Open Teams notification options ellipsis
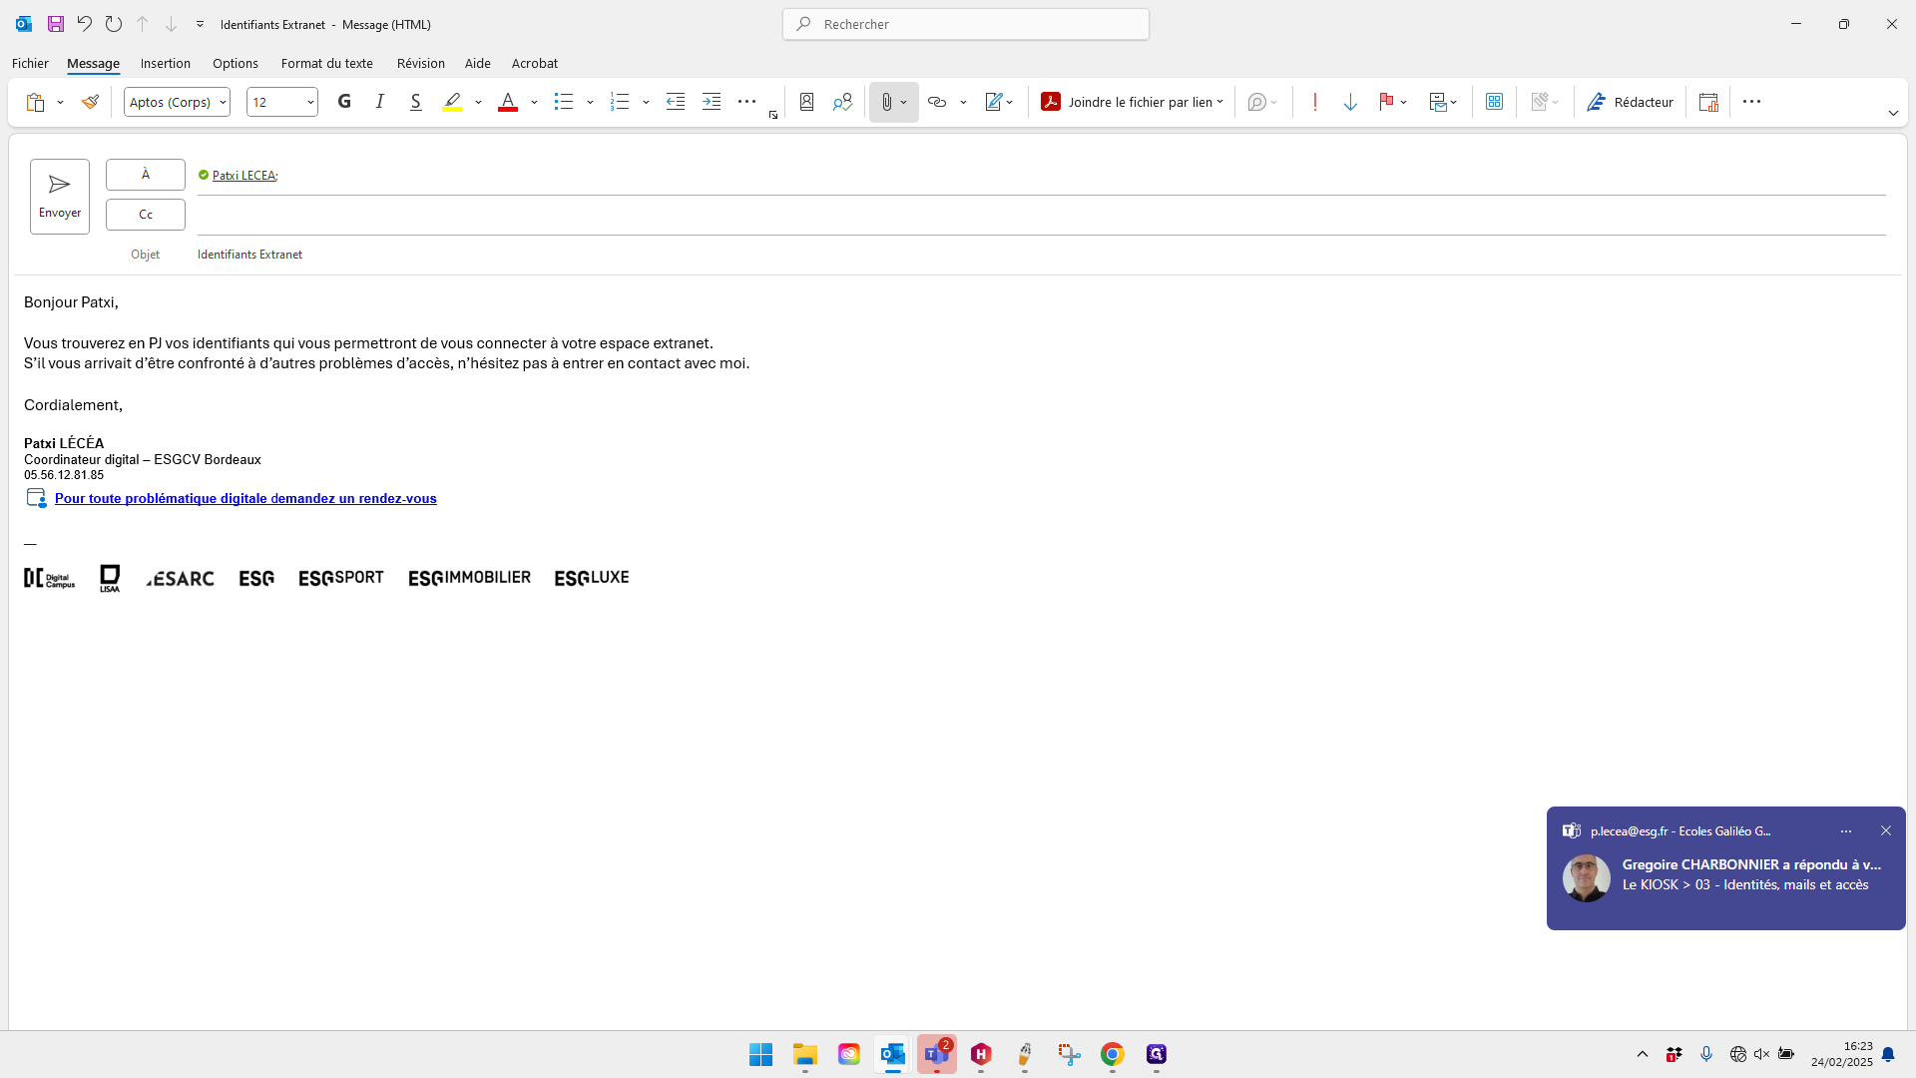 click(1846, 830)
